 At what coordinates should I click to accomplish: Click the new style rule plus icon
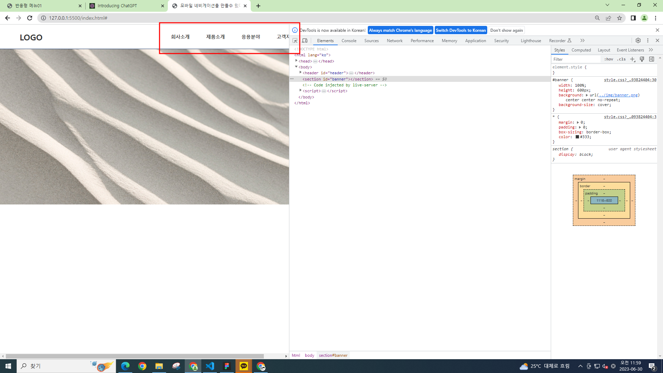coord(632,59)
